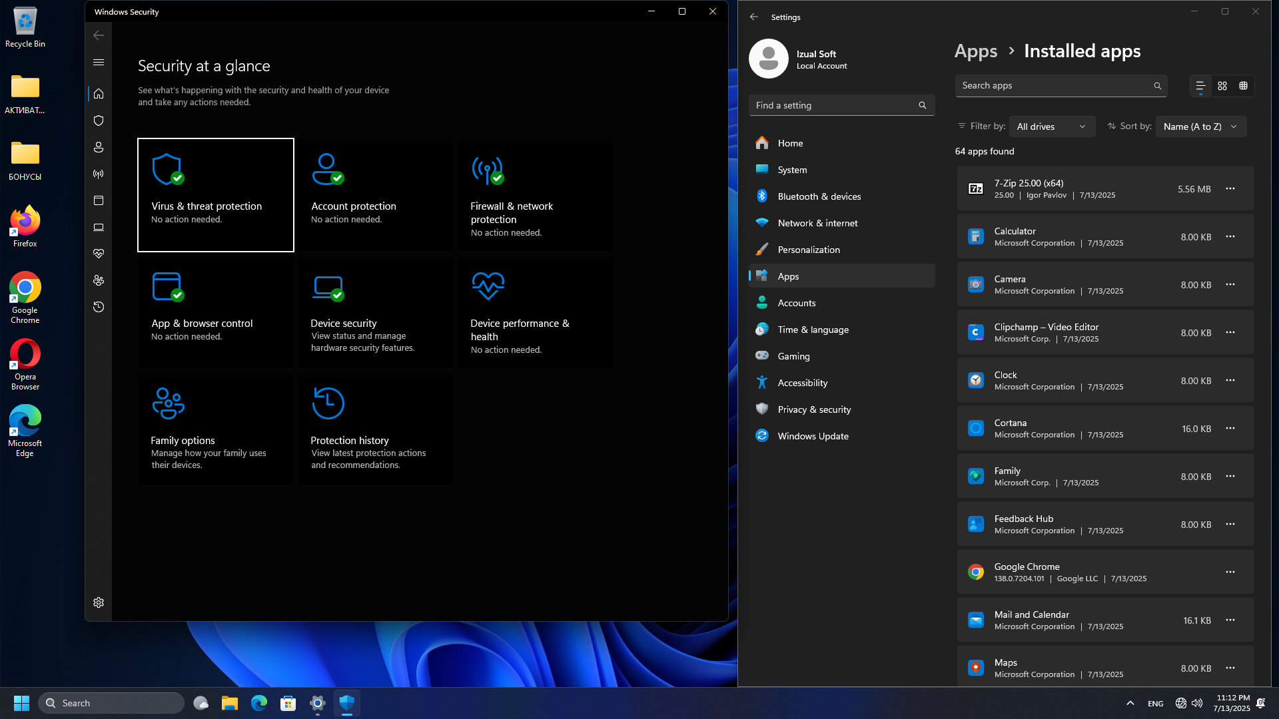Toggle the Windows Security hamburger menu
This screenshot has height=719, width=1279.
99,62
